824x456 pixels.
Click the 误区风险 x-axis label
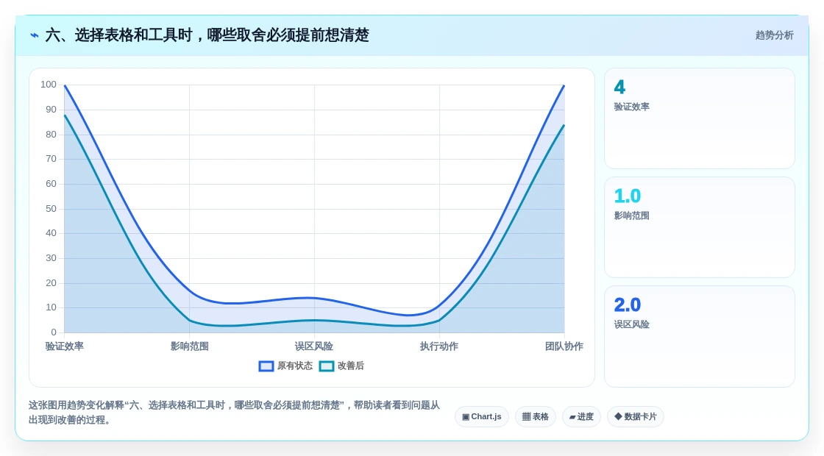(314, 346)
